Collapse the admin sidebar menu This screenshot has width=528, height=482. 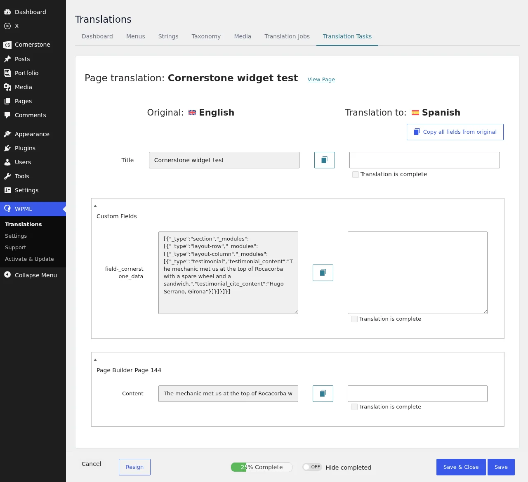coord(33,275)
